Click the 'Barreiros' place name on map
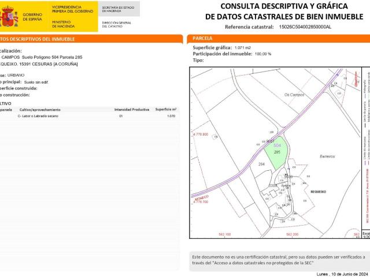The width and height of the screenshot is (370, 277). [327, 156]
